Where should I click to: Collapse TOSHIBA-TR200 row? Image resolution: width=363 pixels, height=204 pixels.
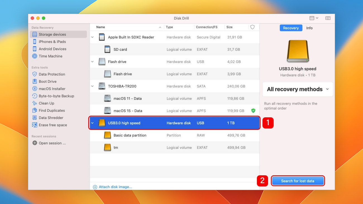(92, 86)
